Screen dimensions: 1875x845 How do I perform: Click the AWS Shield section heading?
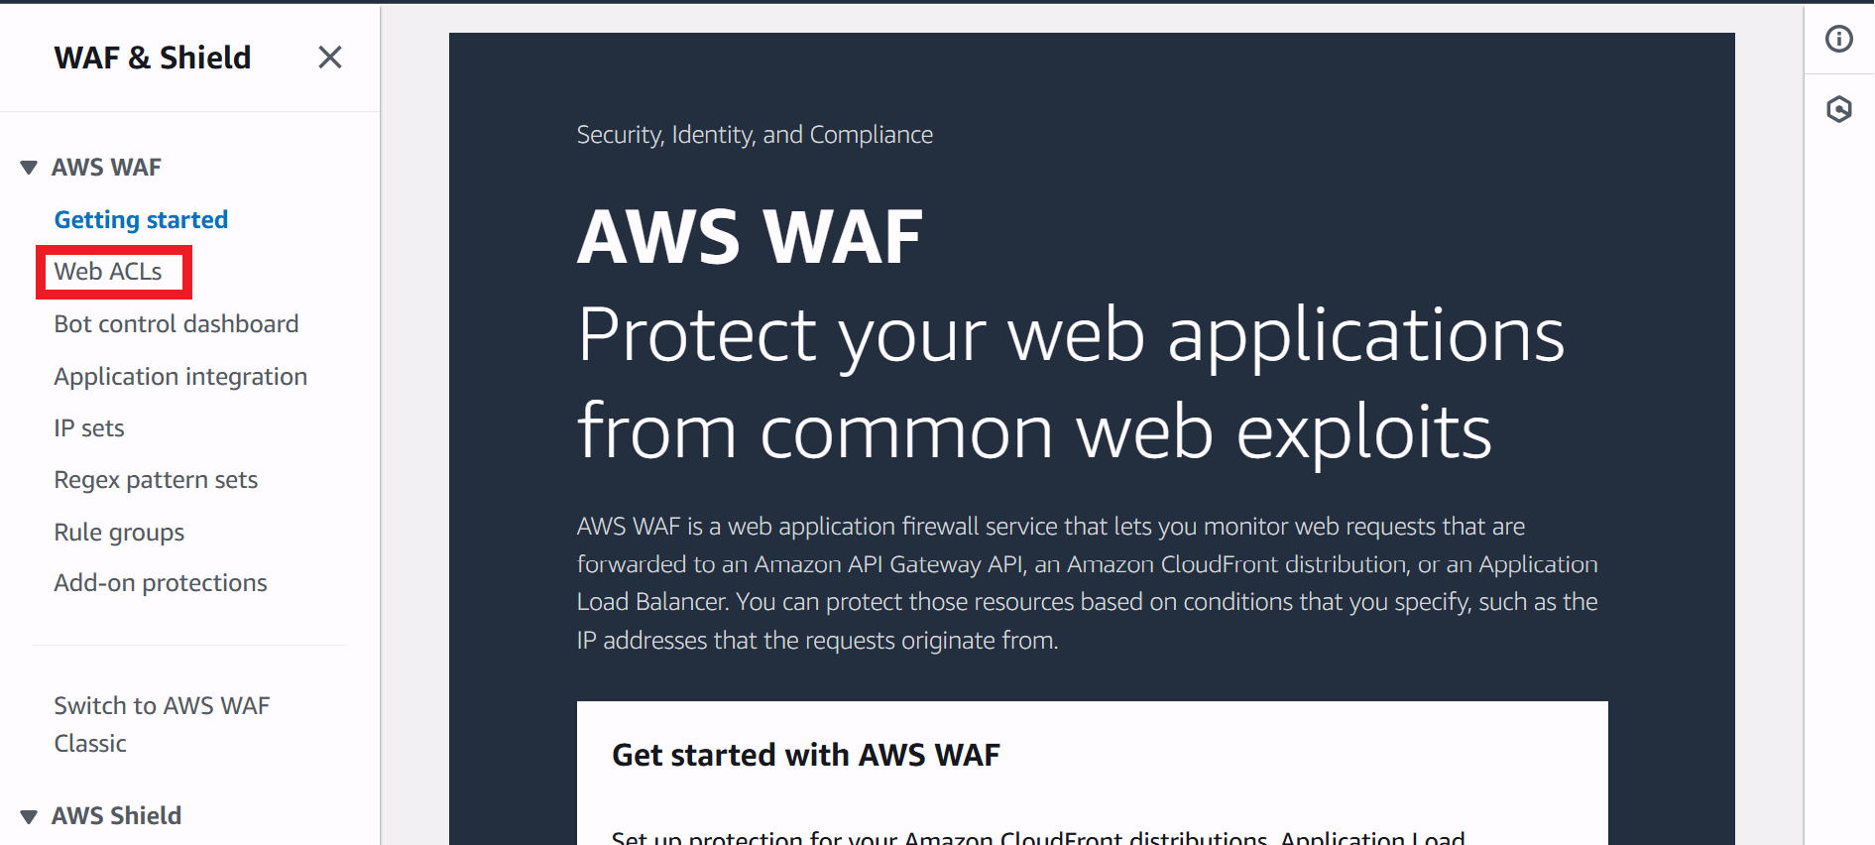pyautogui.click(x=116, y=816)
